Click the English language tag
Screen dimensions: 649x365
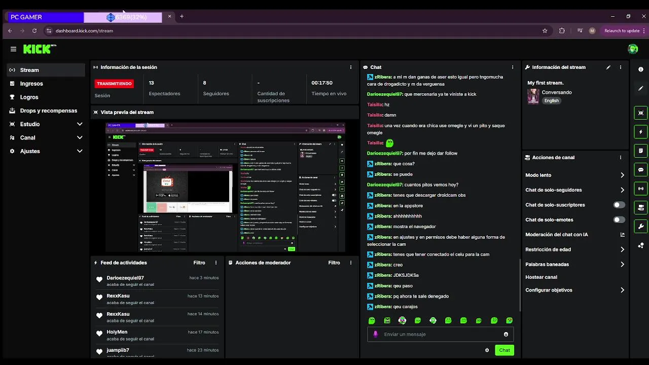pyautogui.click(x=552, y=101)
